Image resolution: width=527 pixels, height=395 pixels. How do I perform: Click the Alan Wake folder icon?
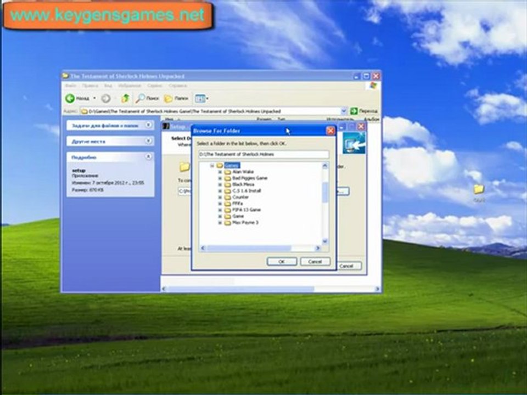(x=227, y=172)
